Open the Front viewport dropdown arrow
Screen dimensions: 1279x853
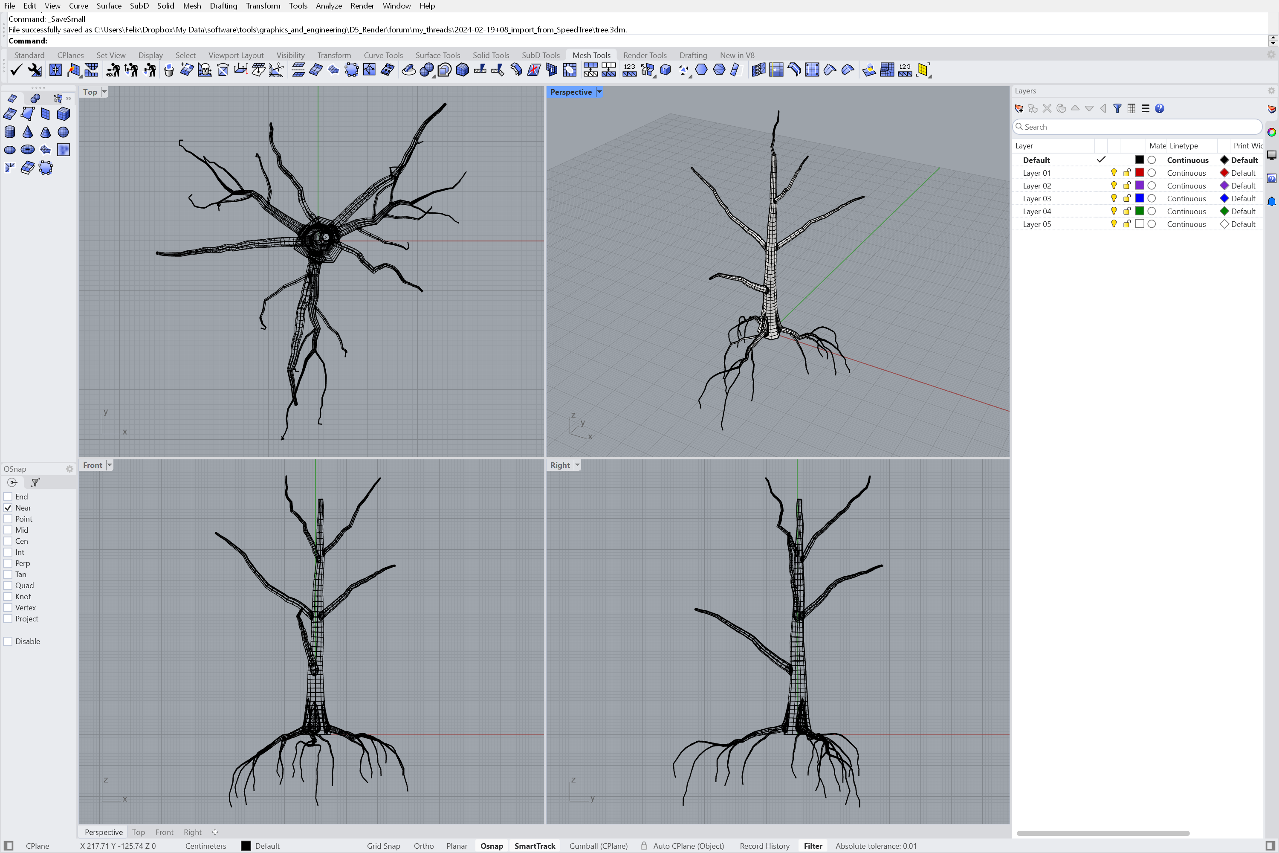point(109,465)
